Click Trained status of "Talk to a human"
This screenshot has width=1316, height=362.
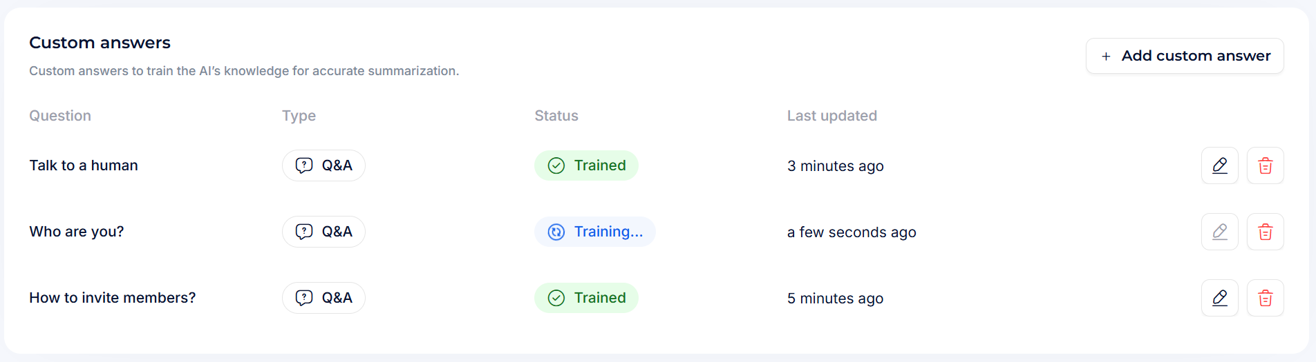[586, 165]
